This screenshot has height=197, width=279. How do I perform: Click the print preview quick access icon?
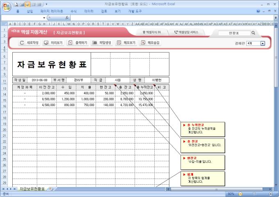point(16,5)
